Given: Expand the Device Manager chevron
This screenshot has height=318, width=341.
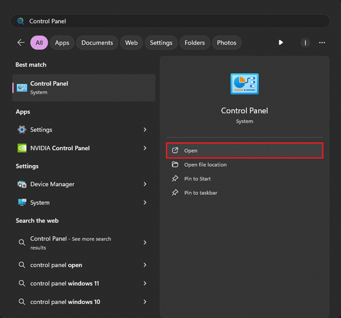Looking at the screenshot, I should (145, 184).
